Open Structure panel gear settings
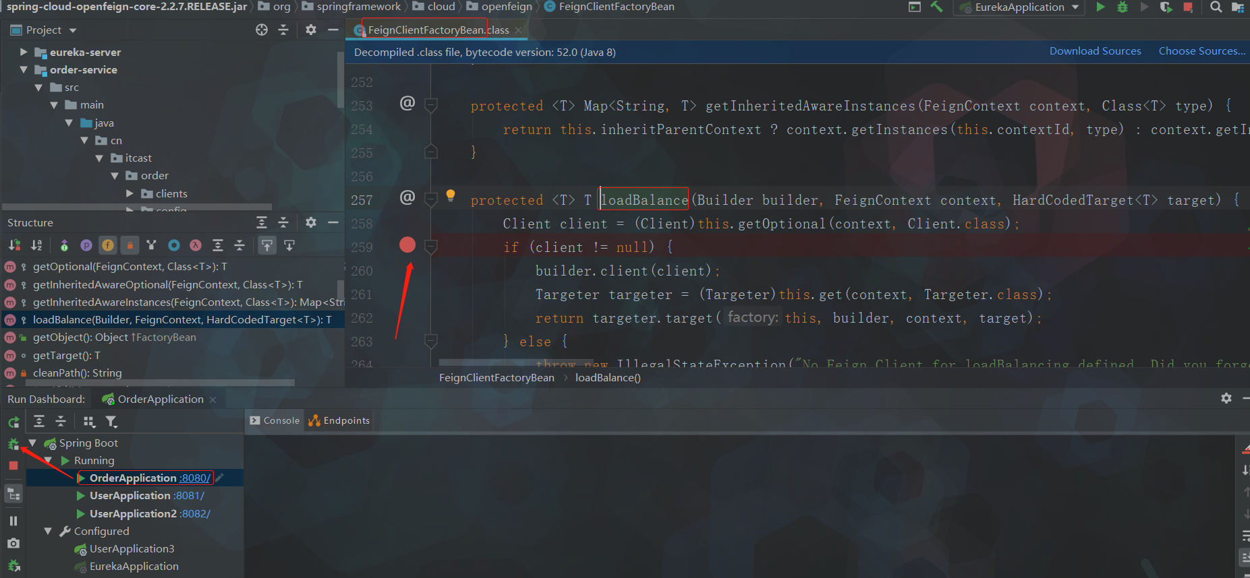The height and width of the screenshot is (578, 1250). (311, 222)
